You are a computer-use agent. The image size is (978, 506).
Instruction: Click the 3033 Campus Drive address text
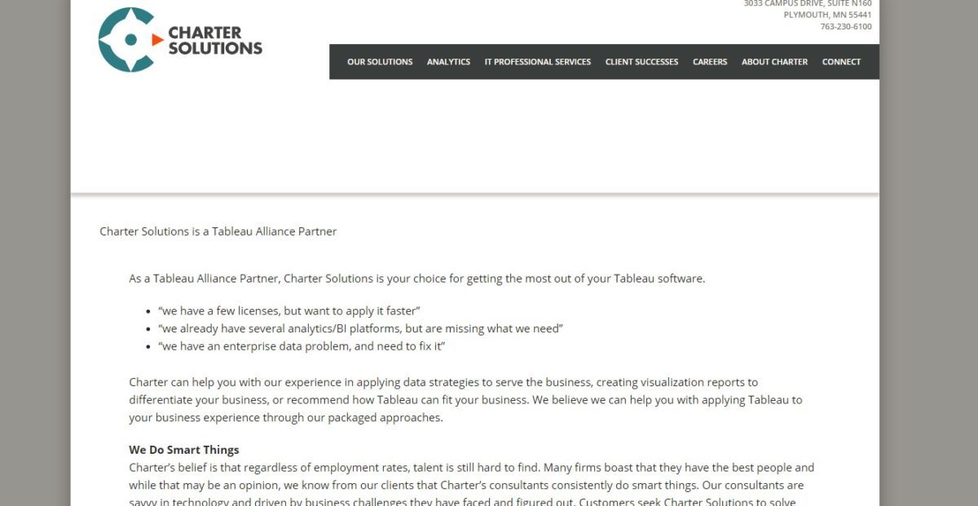coord(808,3)
